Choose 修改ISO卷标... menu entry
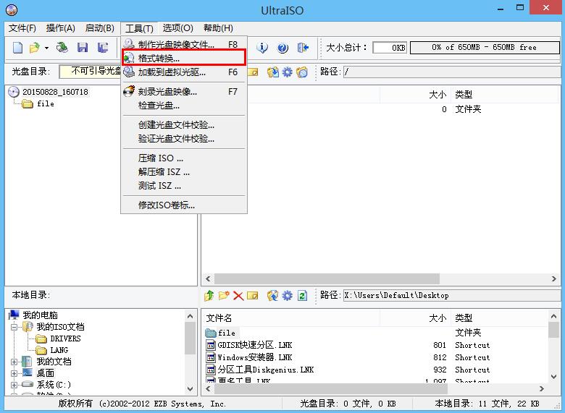This screenshot has width=565, height=413. pos(184,205)
